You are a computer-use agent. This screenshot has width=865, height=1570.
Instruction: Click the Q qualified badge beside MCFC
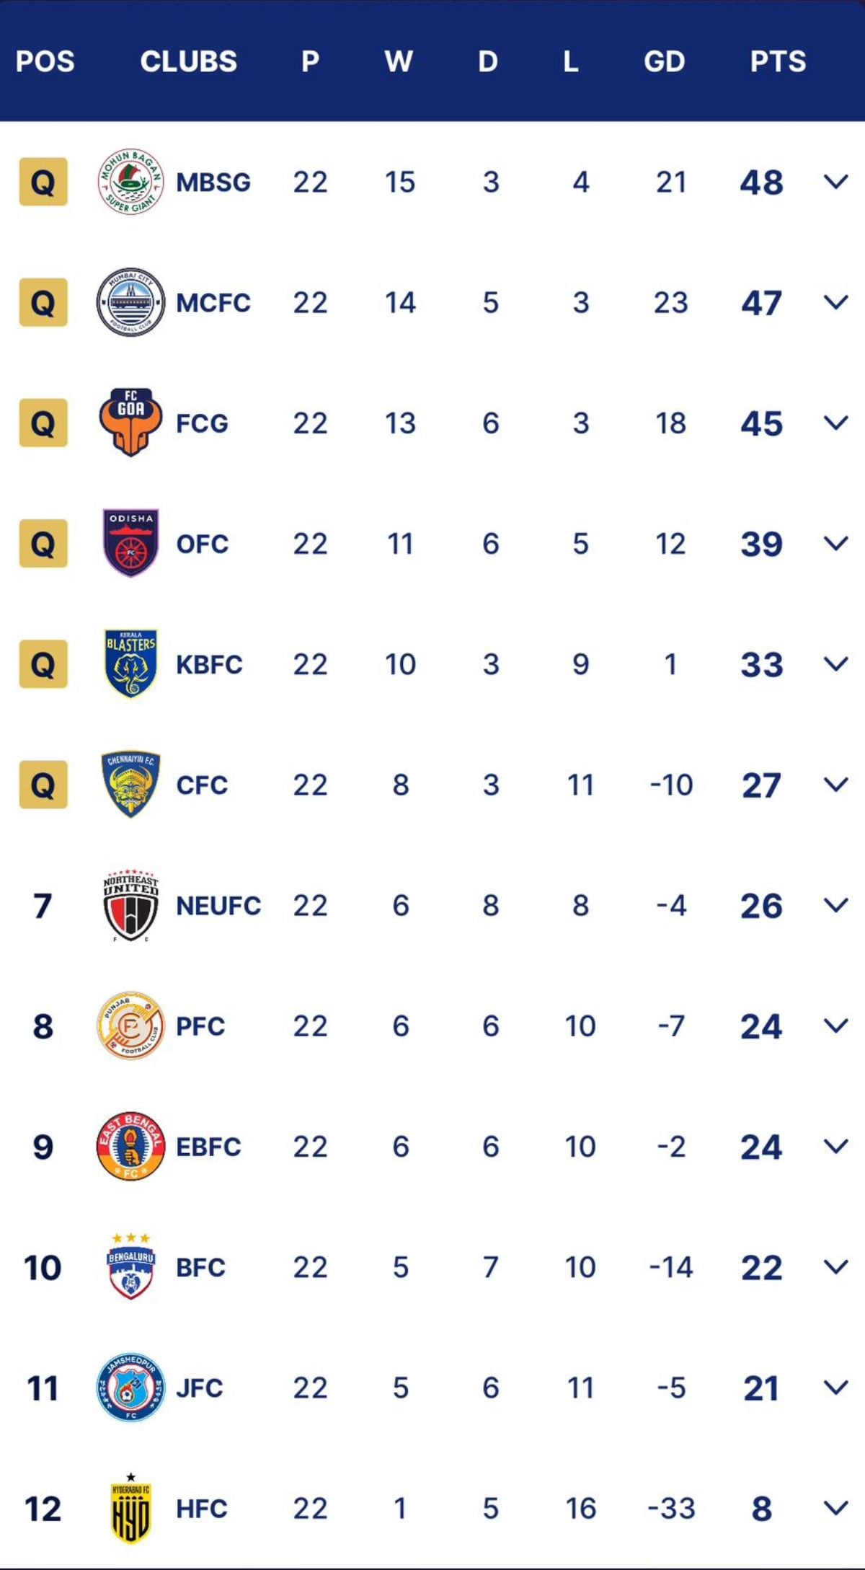point(43,302)
